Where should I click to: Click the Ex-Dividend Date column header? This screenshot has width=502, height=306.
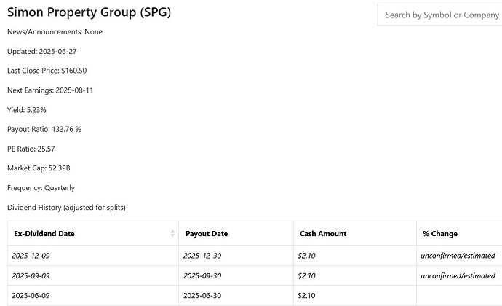93,234
